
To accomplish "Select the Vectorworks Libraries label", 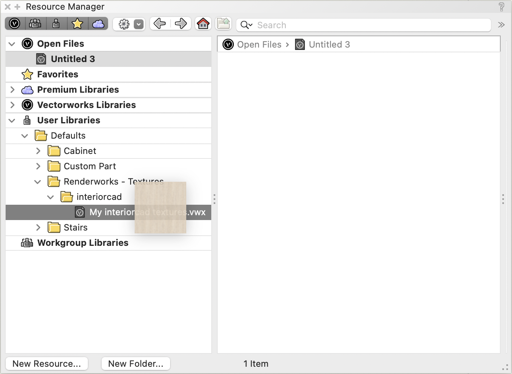I will (x=86, y=105).
